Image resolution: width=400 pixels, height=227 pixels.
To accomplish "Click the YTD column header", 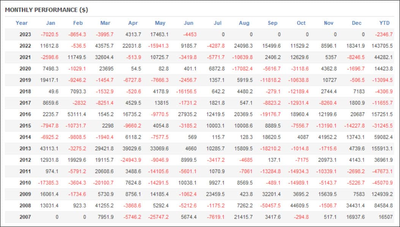I will [384, 23].
